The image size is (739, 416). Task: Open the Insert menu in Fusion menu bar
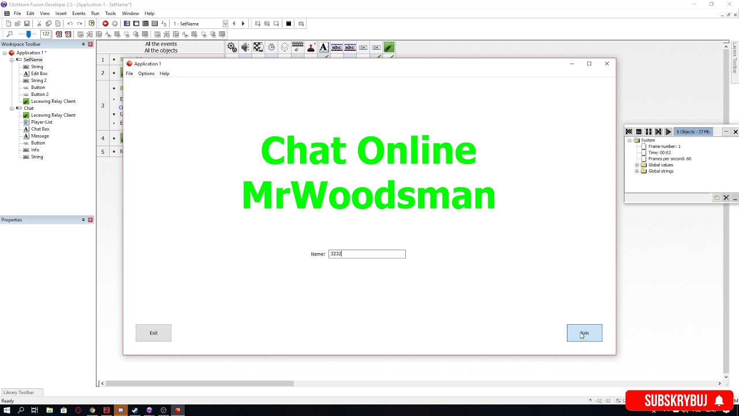point(61,13)
